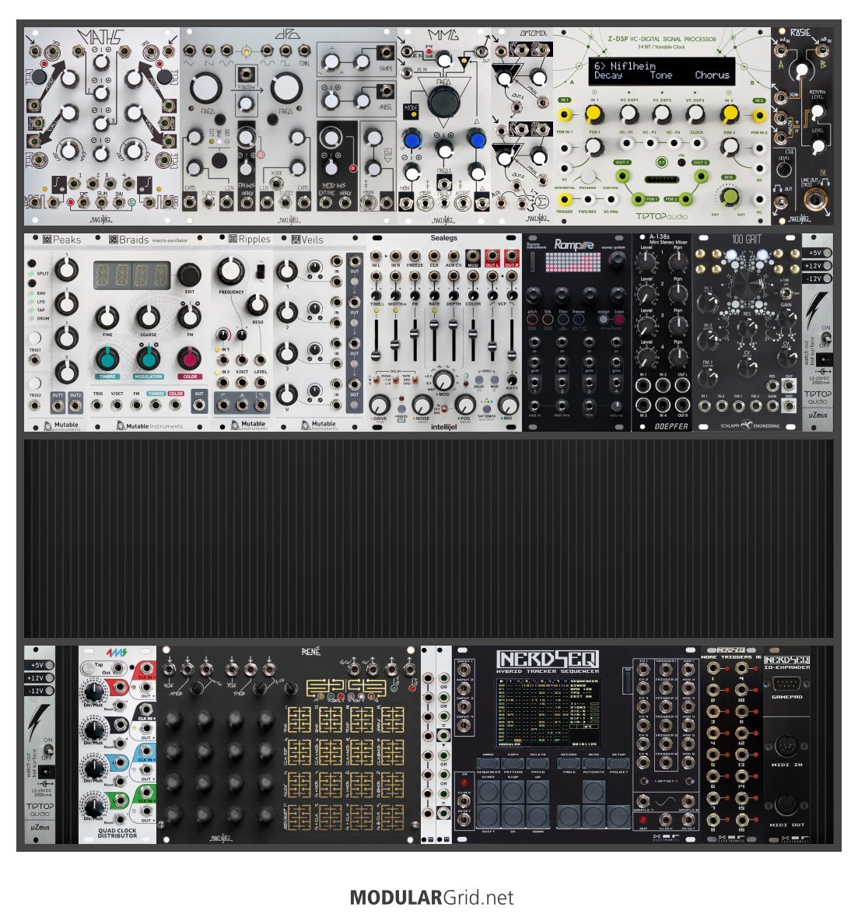Click the Veils logo icon beside the title

(x=296, y=240)
